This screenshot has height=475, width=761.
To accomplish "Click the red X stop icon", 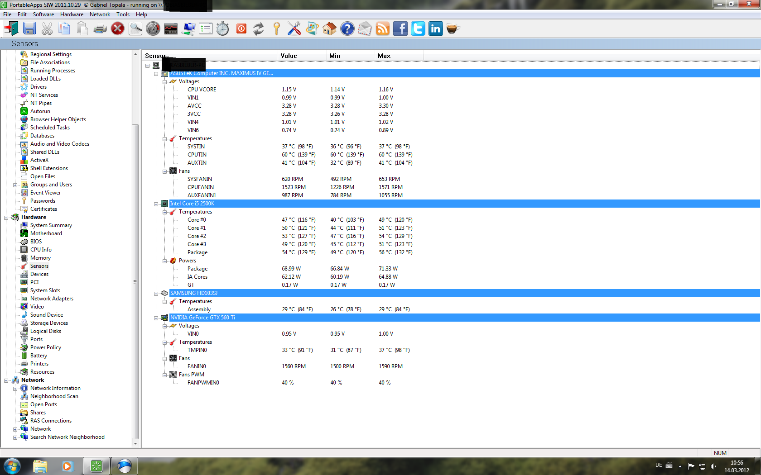I will coord(118,29).
